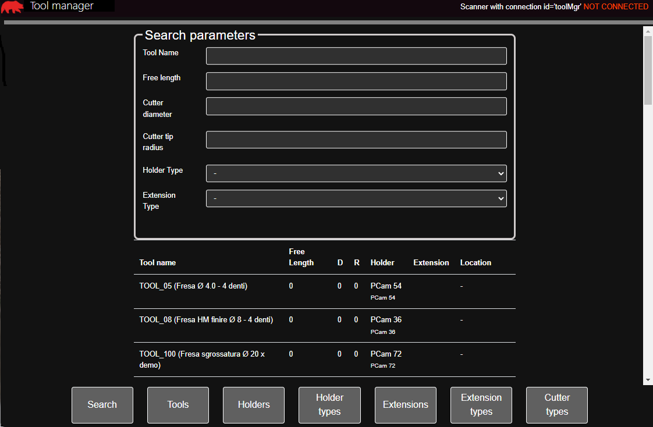
Task: Open the Holder types page
Action: coord(329,405)
